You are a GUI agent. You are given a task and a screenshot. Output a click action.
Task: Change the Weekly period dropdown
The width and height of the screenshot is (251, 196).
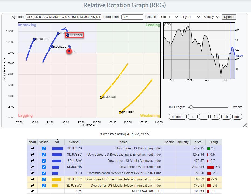coord(211,17)
